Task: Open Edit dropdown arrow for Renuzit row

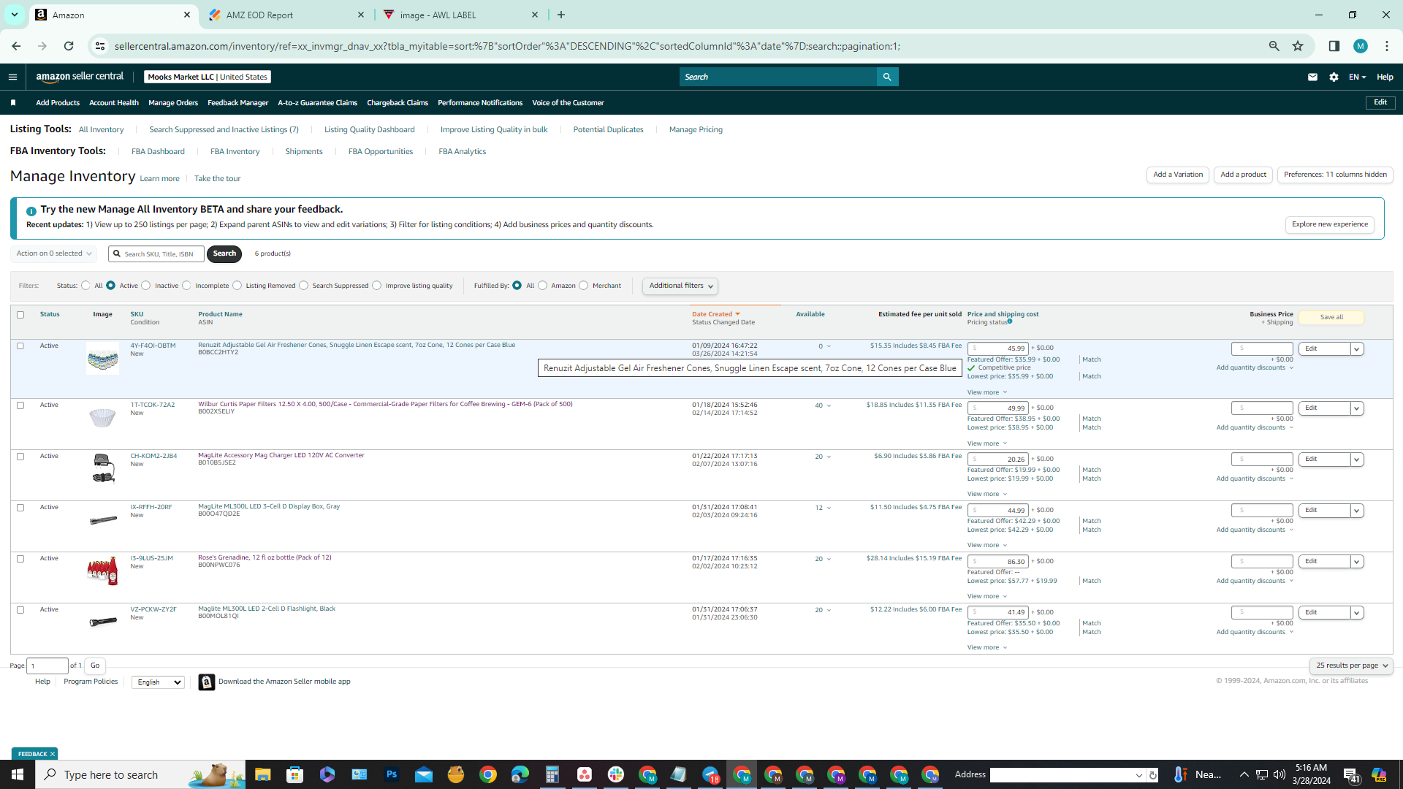Action: point(1357,349)
